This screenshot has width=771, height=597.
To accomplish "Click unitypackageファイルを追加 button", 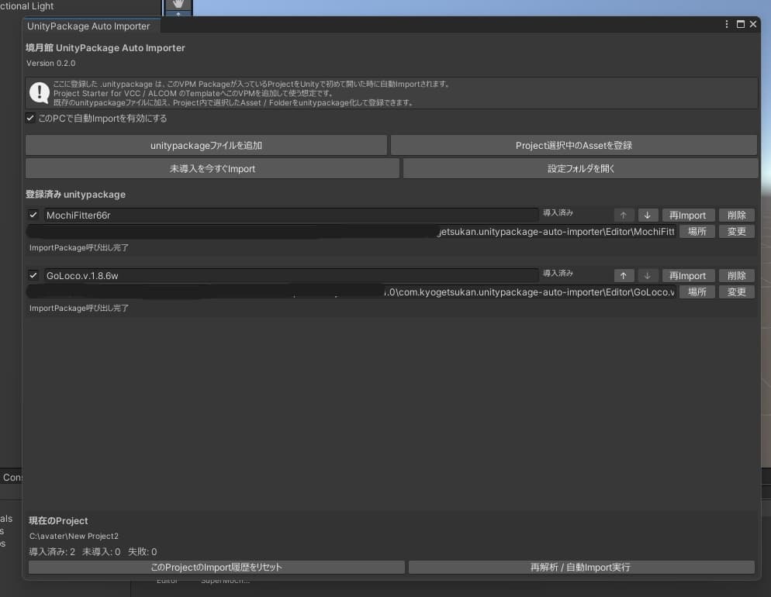I will (206, 146).
